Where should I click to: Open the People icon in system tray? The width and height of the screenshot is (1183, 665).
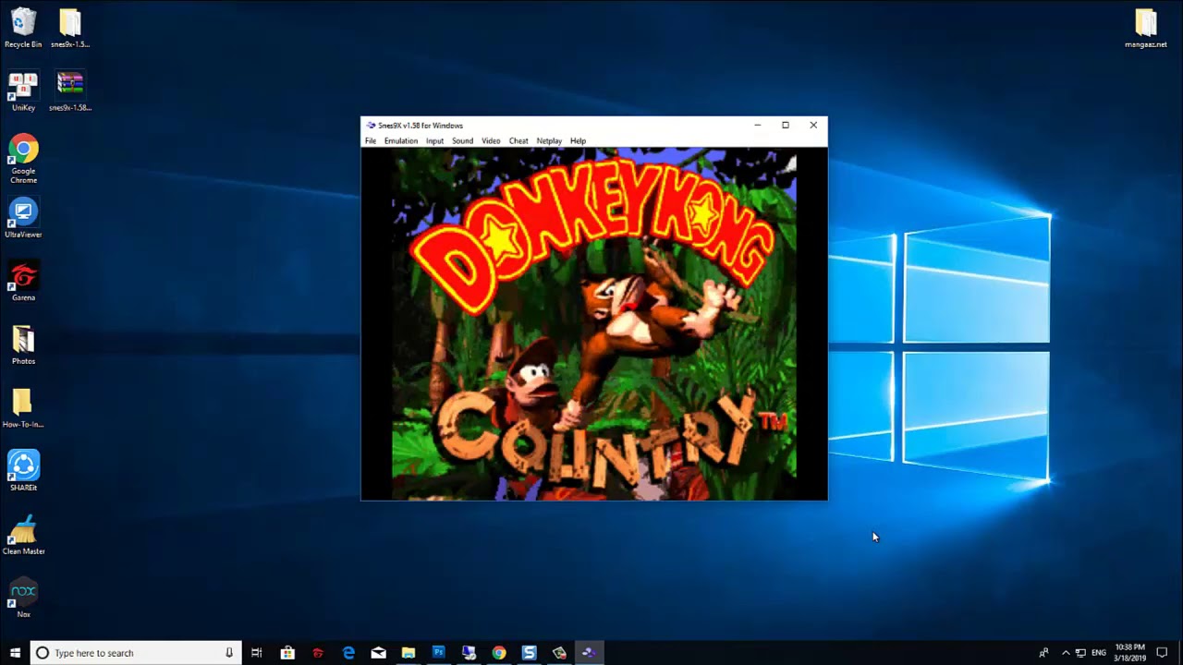coord(1043,653)
